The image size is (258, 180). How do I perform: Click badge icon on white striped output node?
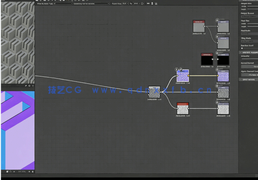coord(217,102)
